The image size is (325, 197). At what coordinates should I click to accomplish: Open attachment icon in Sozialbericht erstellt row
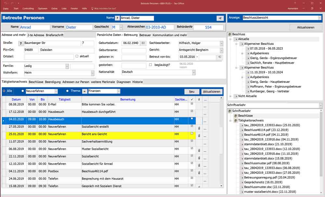pos(199,128)
